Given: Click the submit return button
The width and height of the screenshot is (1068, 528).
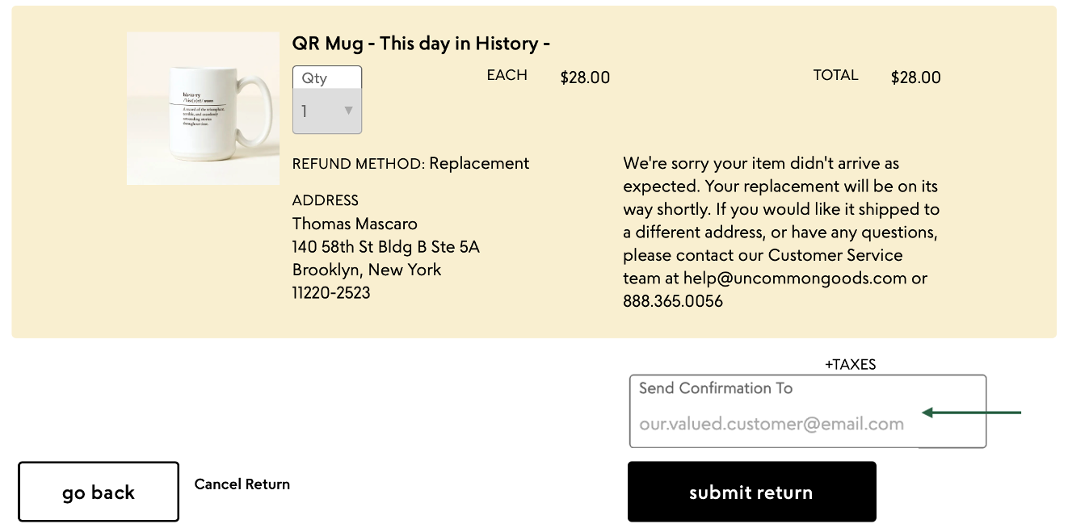Looking at the screenshot, I should [x=751, y=492].
